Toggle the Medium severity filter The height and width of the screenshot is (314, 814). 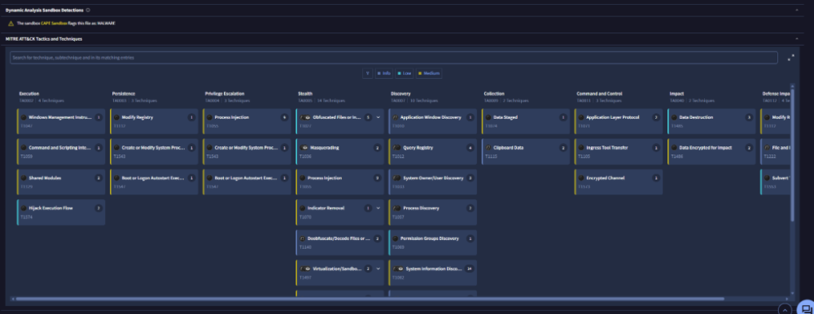click(x=429, y=73)
